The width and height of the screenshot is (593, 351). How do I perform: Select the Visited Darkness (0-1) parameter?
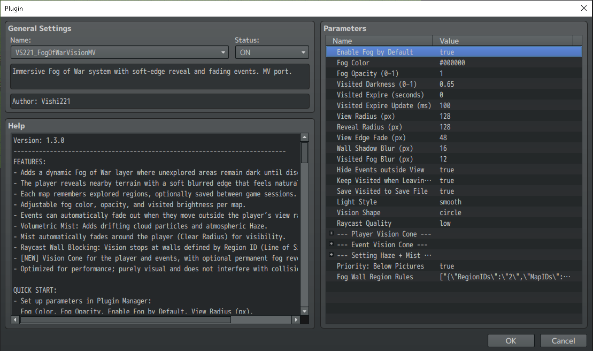point(376,84)
